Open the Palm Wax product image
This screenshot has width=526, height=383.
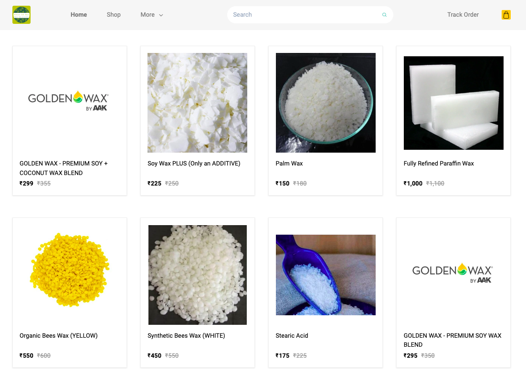coord(326,103)
